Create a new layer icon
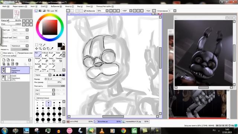238x134 pixels. point(4,60)
